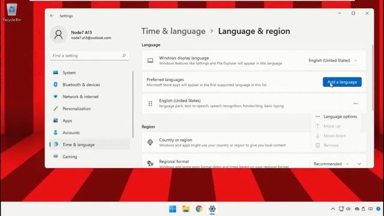Open Google Chrome from taskbar
Image resolution: width=384 pixels, height=216 pixels.
[x=199, y=209]
